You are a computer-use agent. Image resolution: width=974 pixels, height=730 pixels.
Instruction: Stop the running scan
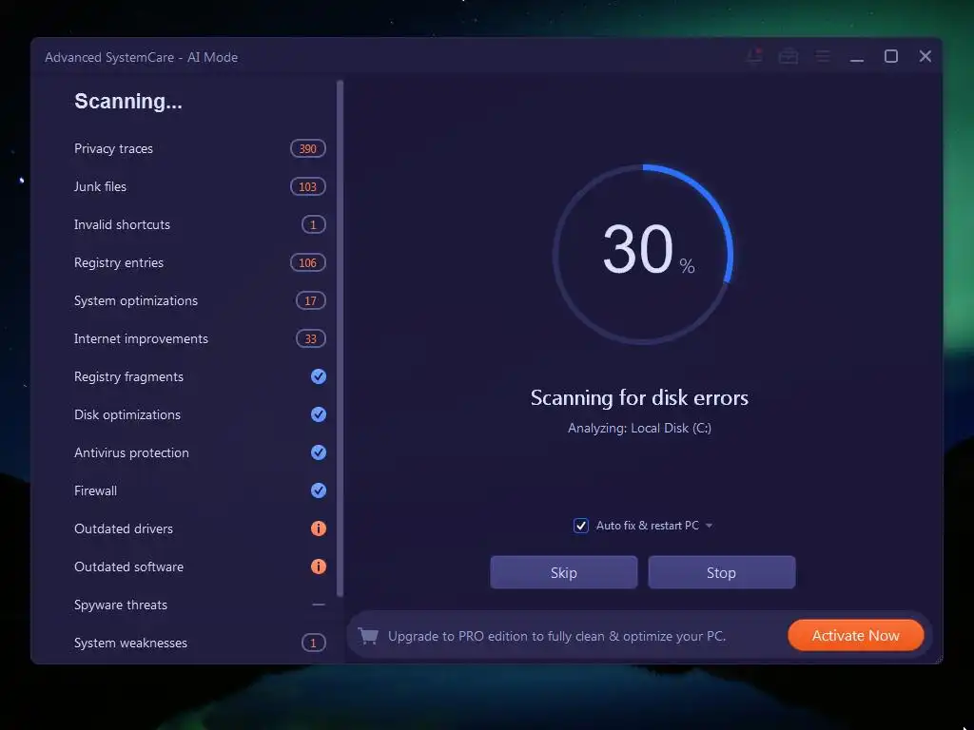click(722, 572)
